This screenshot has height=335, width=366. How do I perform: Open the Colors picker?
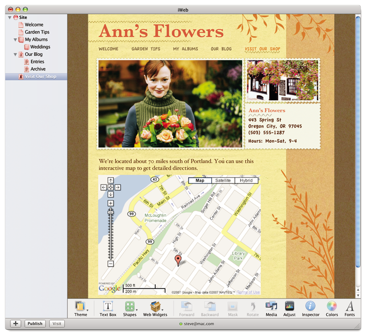point(331,306)
